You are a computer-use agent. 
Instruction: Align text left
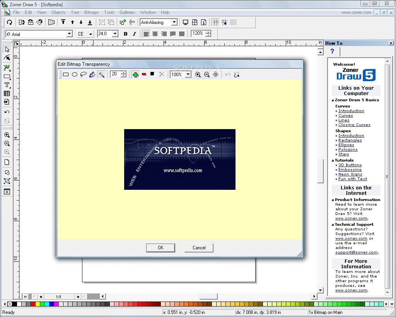click(146, 34)
